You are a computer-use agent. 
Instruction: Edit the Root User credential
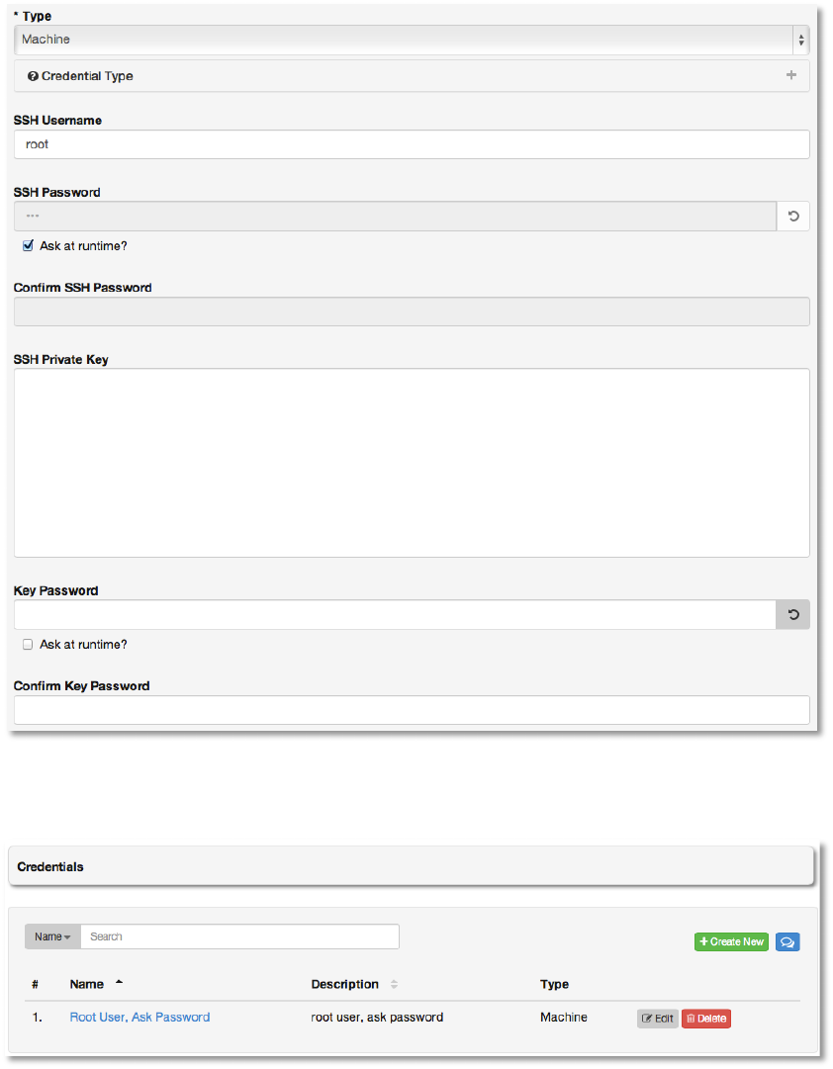(657, 1019)
